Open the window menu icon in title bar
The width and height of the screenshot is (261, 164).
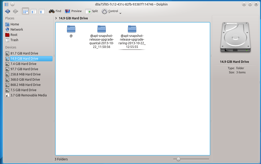(x=7, y=4)
